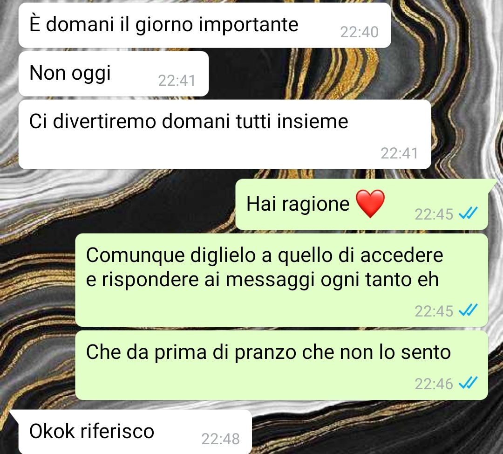The width and height of the screenshot is (503, 454).
Task: Tap the 22:41 timestamp on 'Non oggi'
Action: [177, 81]
